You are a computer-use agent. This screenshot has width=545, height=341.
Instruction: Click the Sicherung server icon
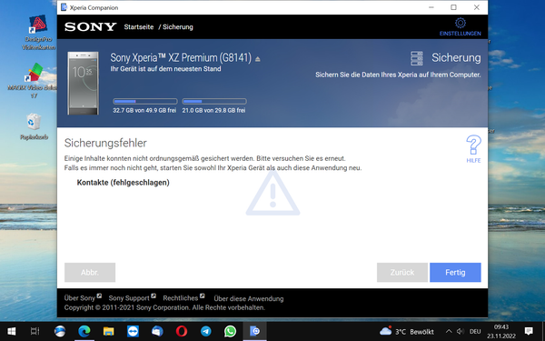point(416,58)
